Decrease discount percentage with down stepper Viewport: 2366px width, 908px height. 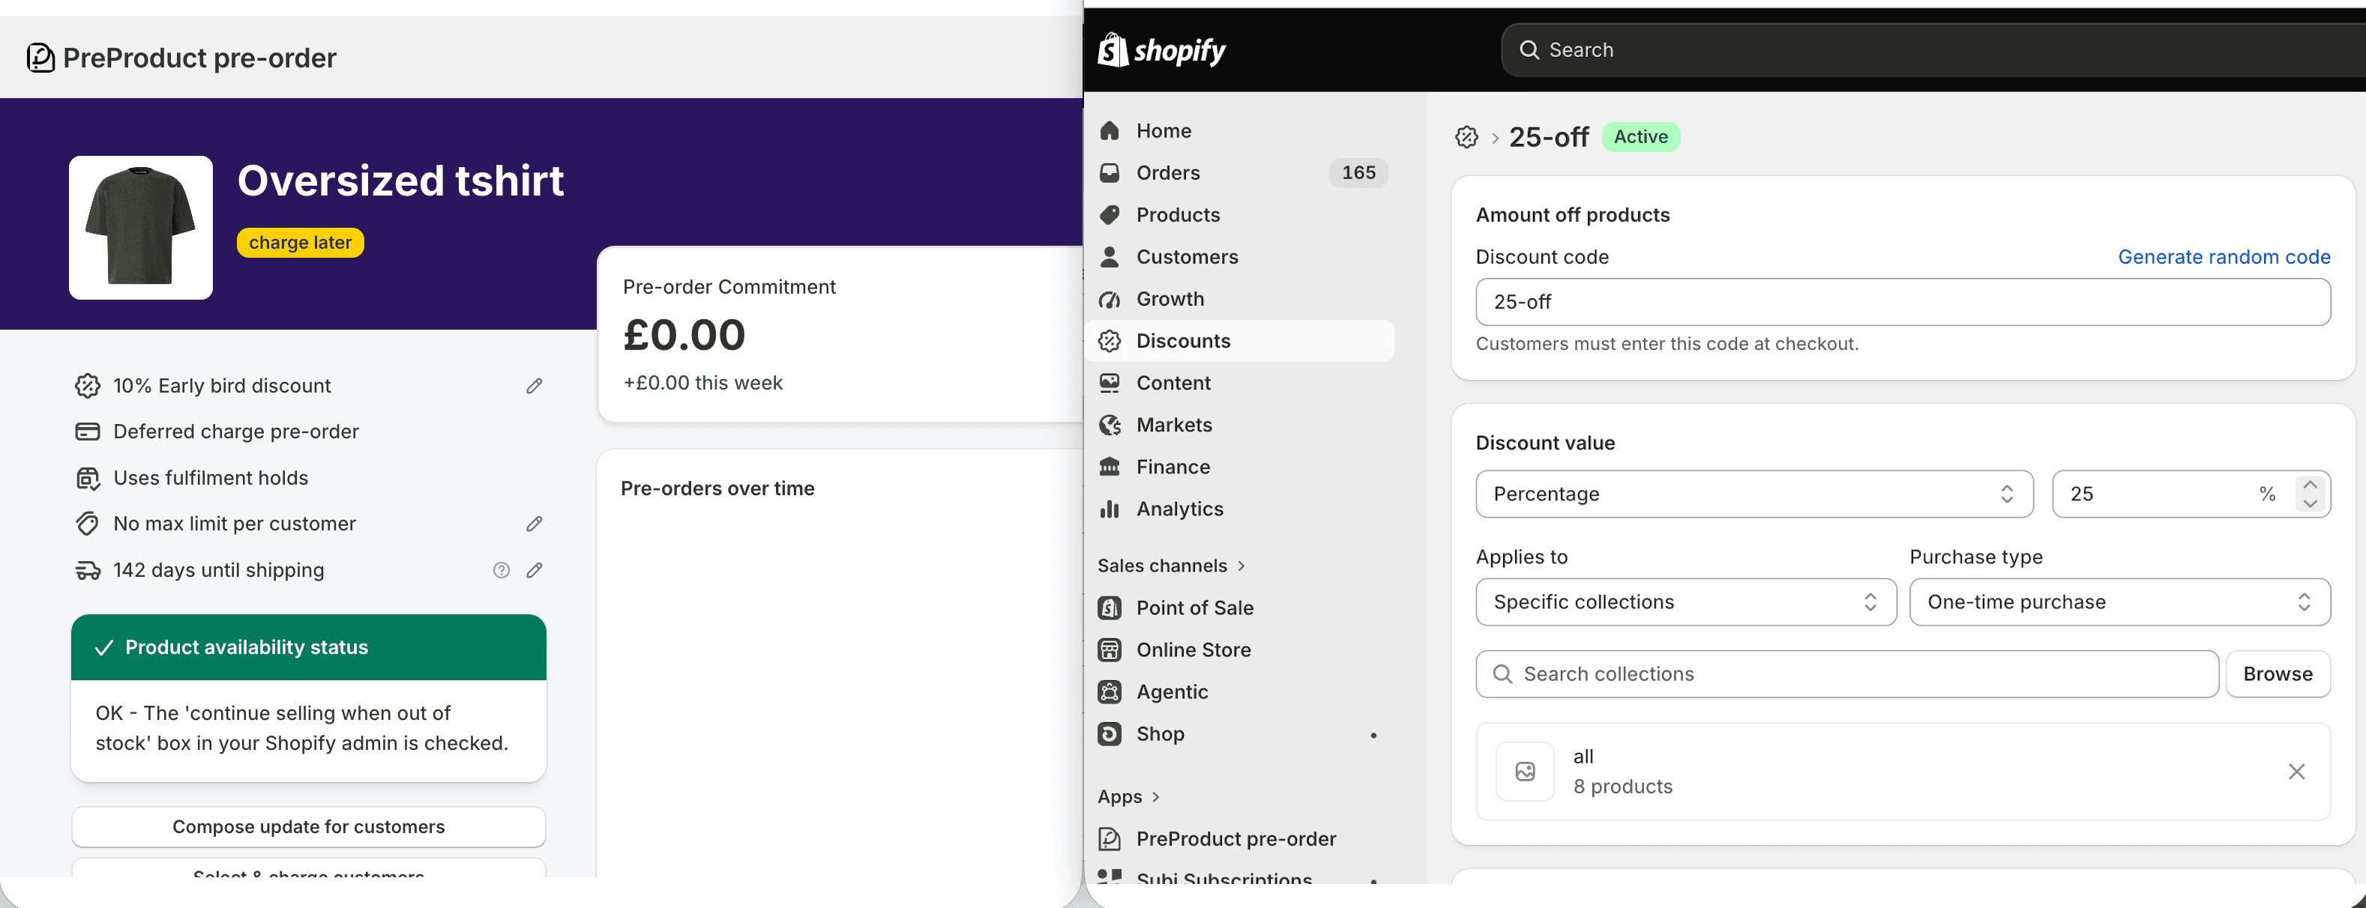[x=2310, y=504]
